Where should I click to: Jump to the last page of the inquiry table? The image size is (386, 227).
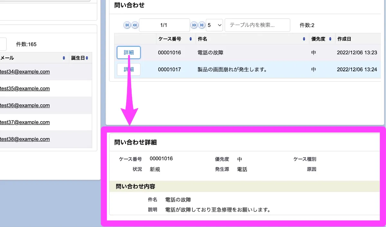(x=202, y=25)
